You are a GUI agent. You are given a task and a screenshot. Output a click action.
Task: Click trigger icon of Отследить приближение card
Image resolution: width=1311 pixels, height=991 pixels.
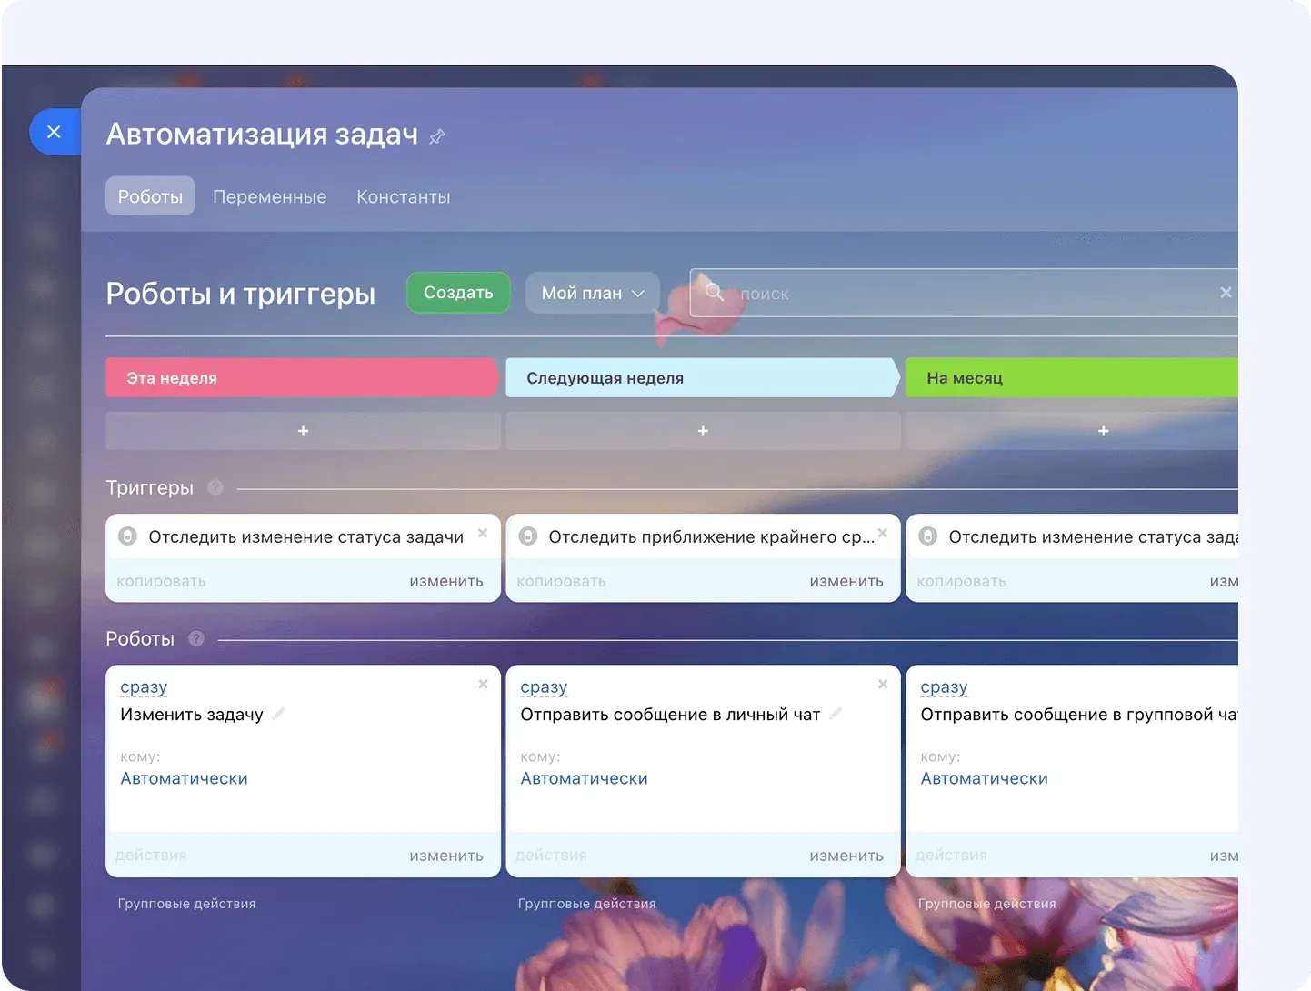pyautogui.click(x=528, y=536)
